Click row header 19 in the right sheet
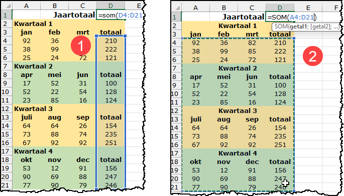This screenshot has height=196, width=344. point(176,170)
